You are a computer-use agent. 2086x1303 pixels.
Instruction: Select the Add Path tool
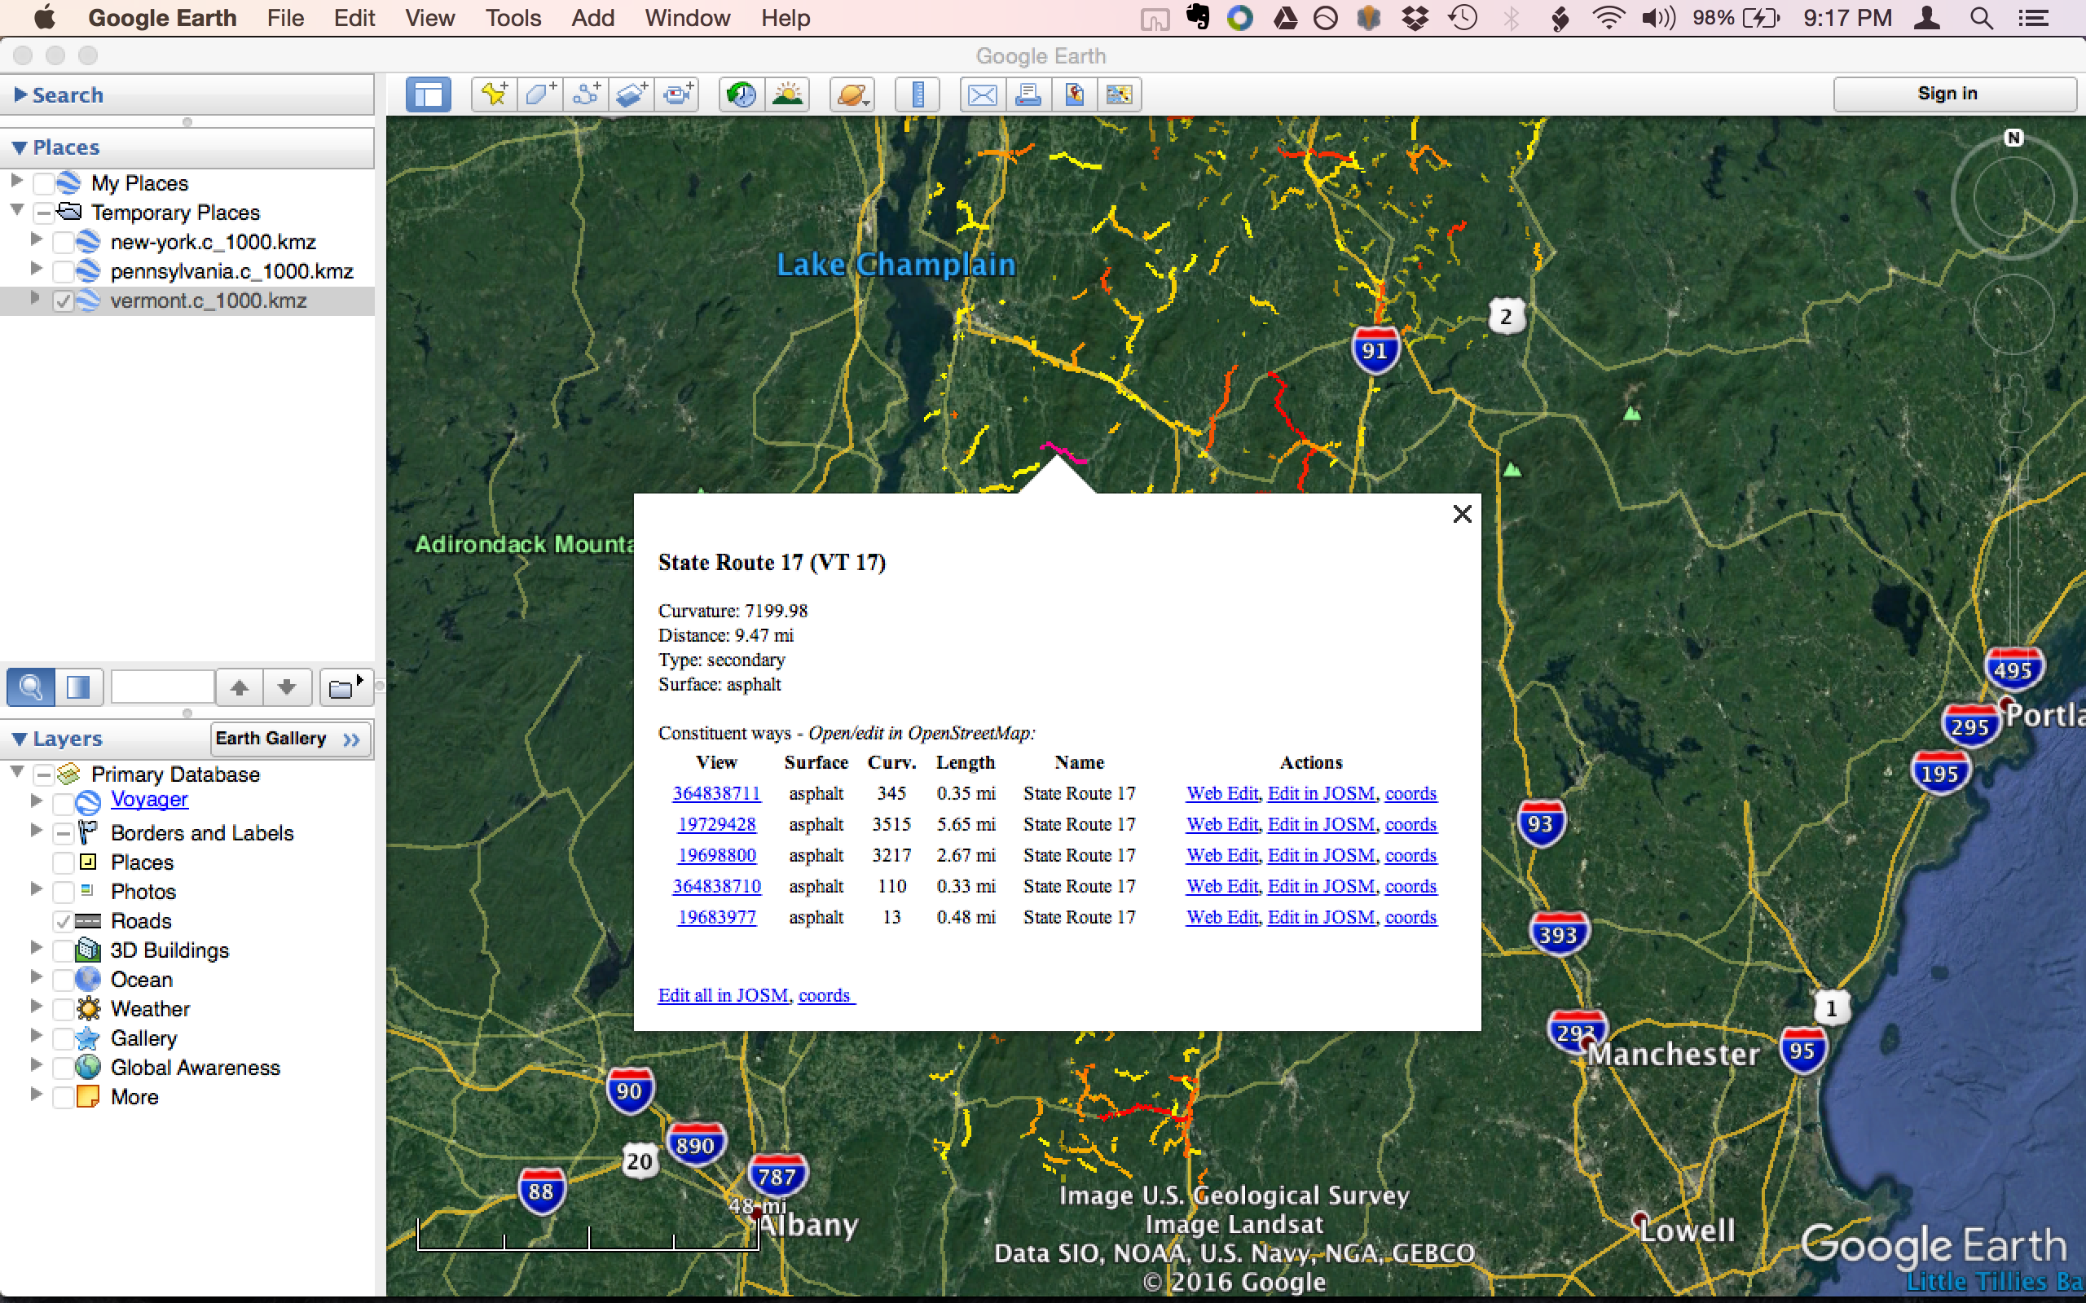point(586,94)
